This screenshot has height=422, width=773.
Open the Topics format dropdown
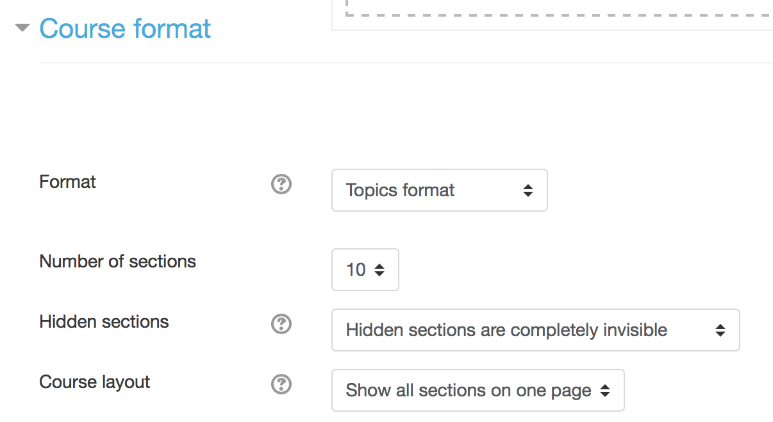(439, 190)
